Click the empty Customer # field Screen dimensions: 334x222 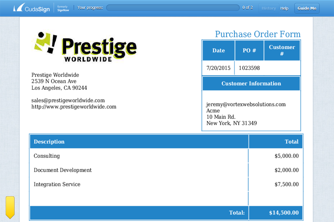pos(282,68)
